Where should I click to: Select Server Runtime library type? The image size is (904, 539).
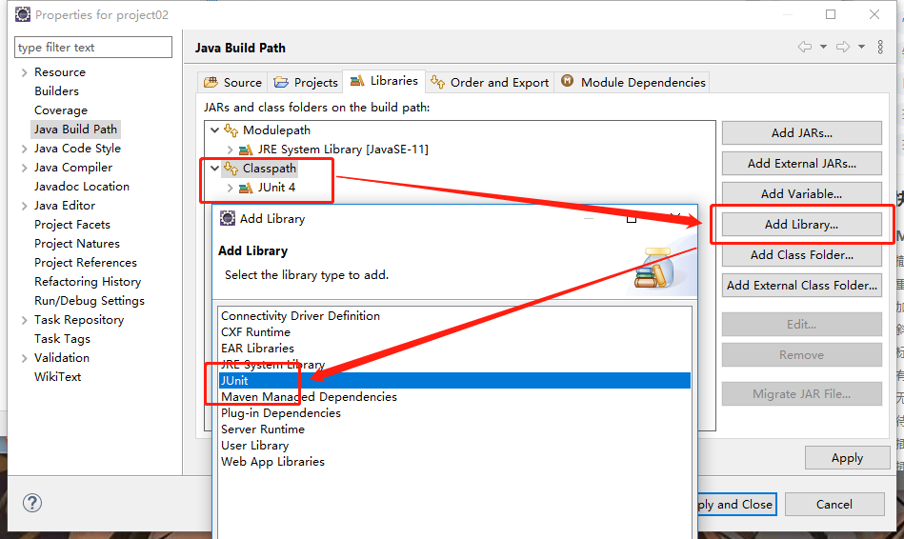click(x=455, y=429)
